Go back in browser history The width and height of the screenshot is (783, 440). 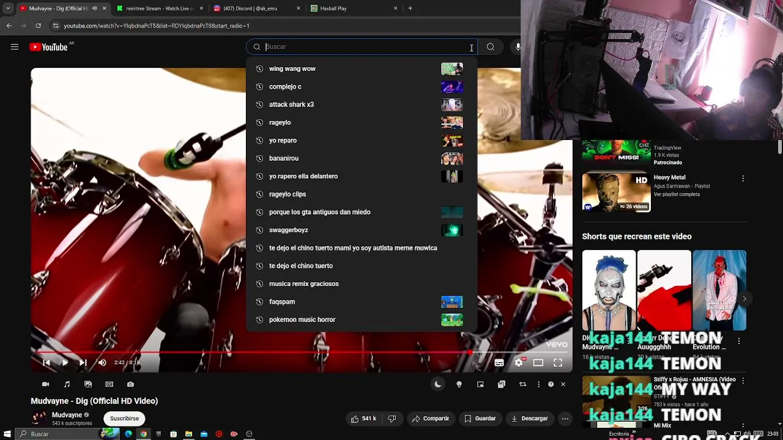click(9, 26)
